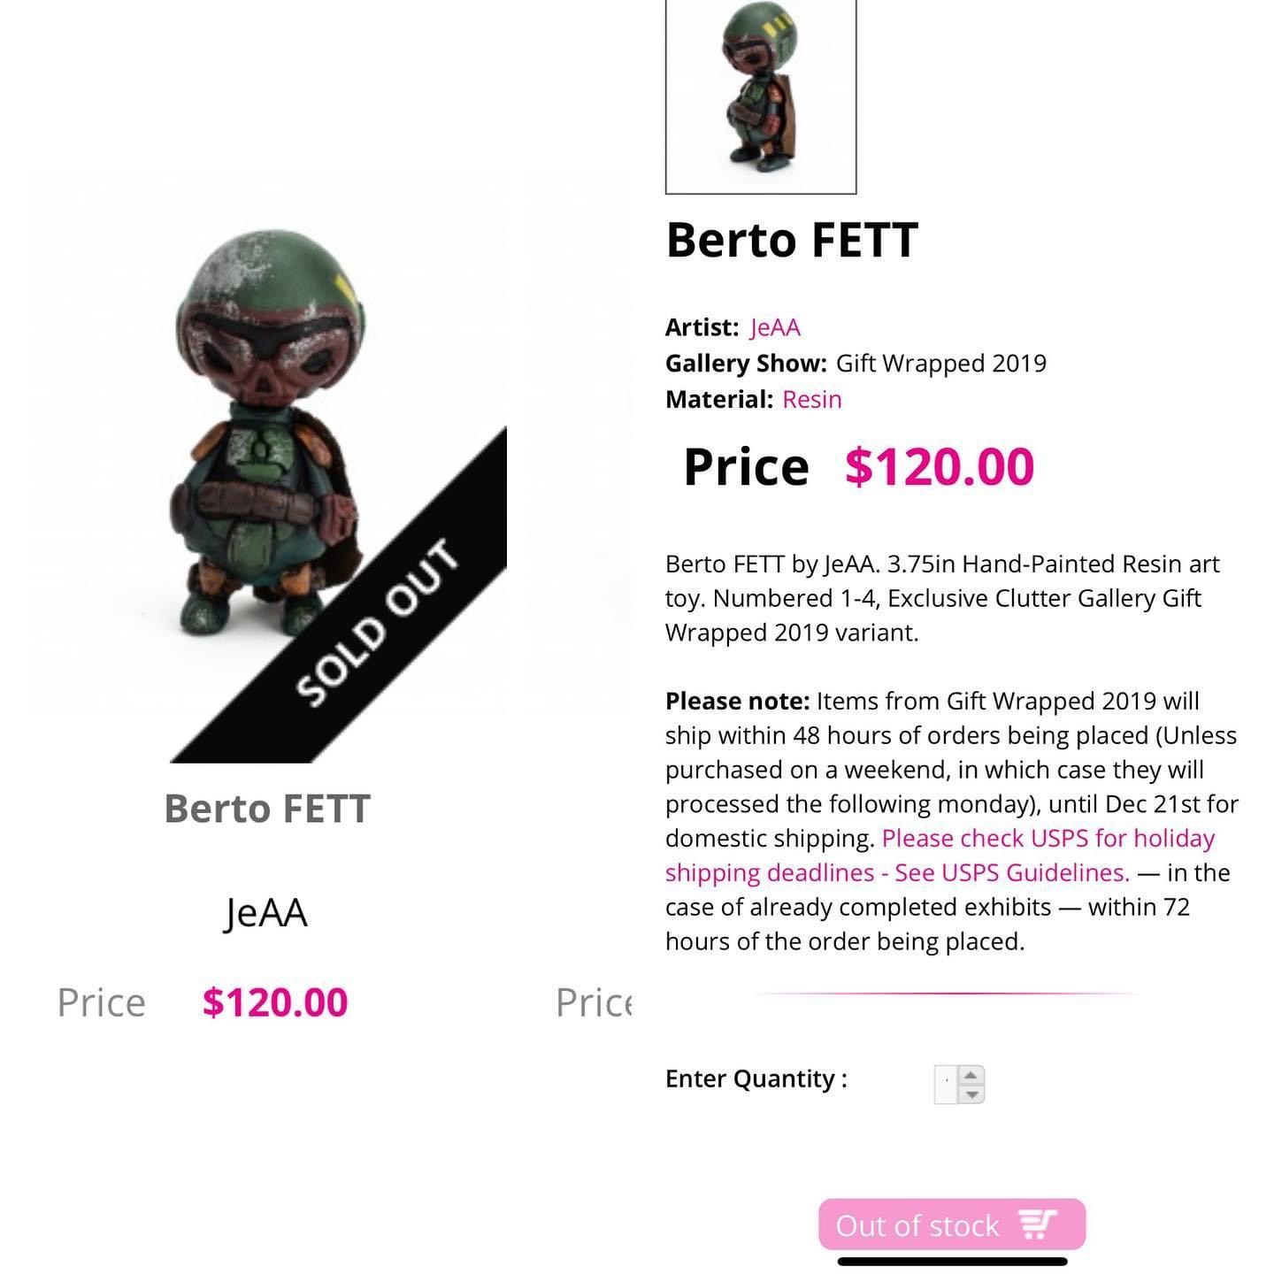Open the Resin material link

click(812, 399)
